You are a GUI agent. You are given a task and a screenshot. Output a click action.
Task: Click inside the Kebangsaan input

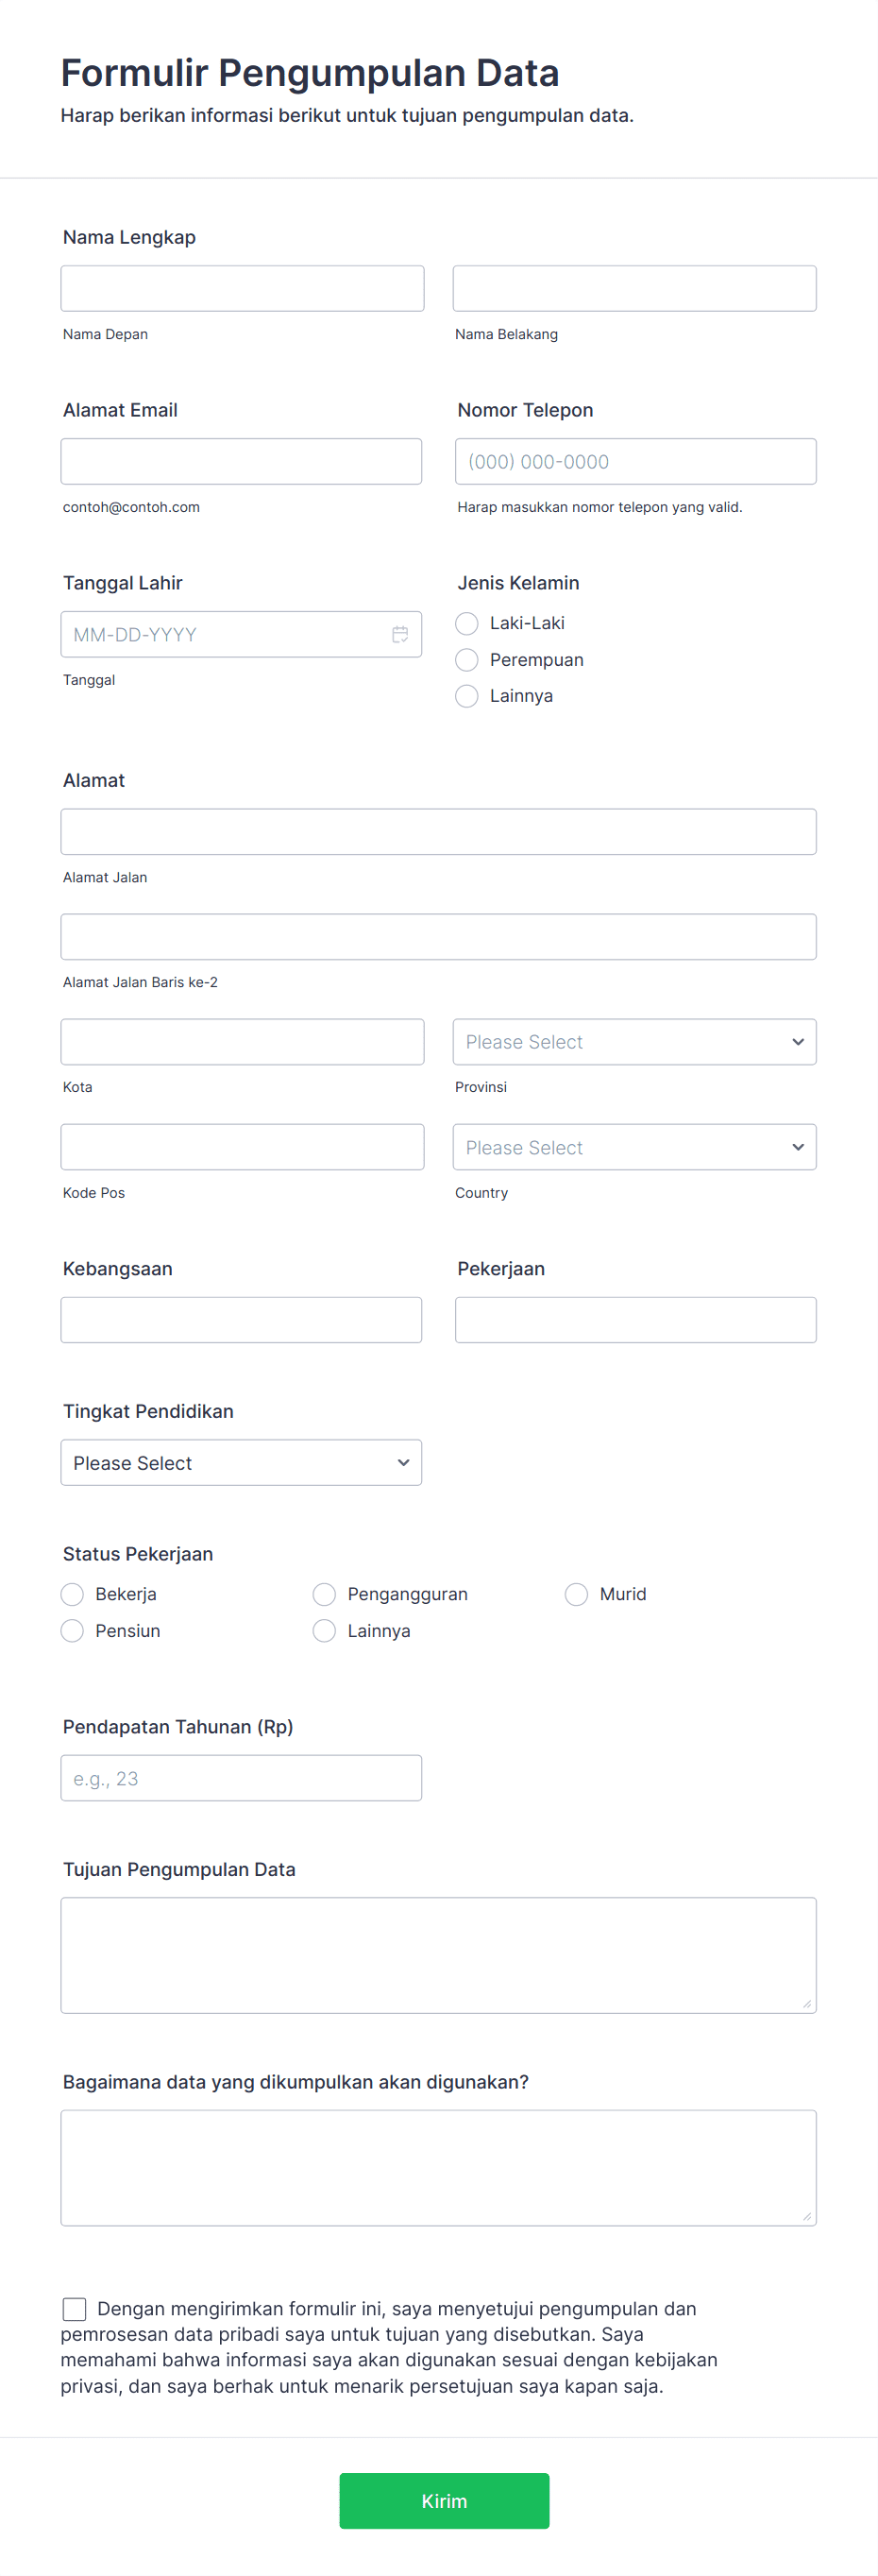[x=241, y=1319]
